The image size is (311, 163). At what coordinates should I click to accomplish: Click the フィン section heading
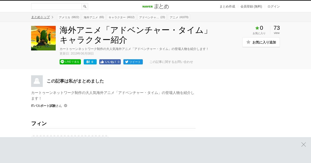coord(39,123)
